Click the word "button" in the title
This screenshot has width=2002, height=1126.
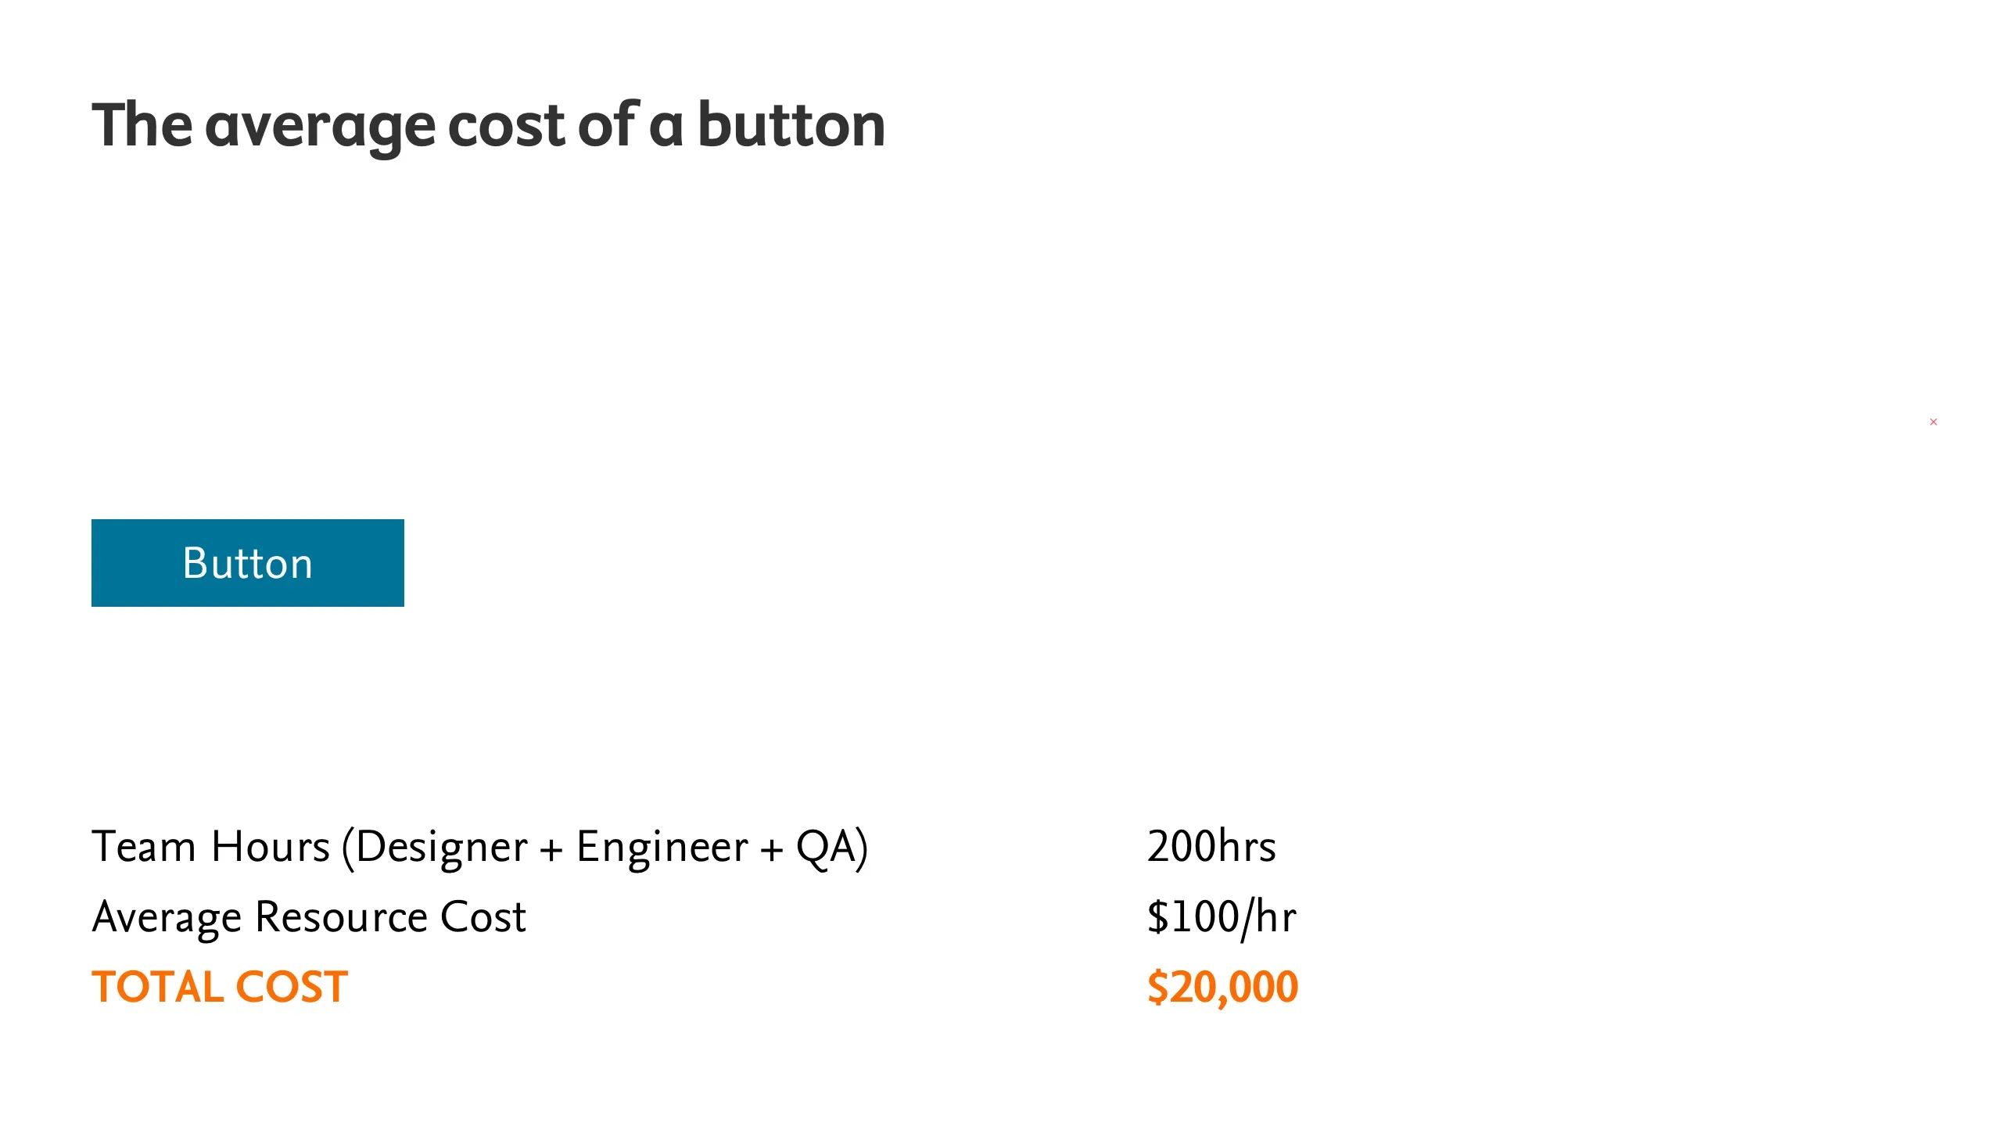click(791, 124)
